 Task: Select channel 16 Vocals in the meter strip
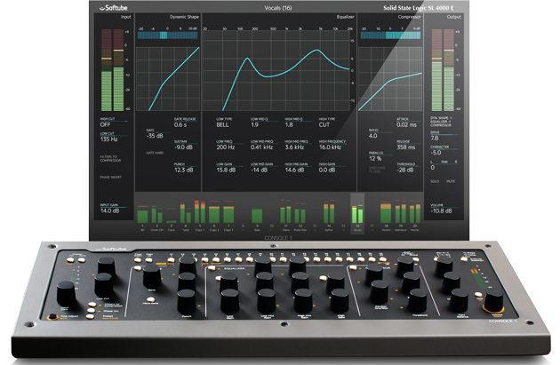click(x=357, y=213)
